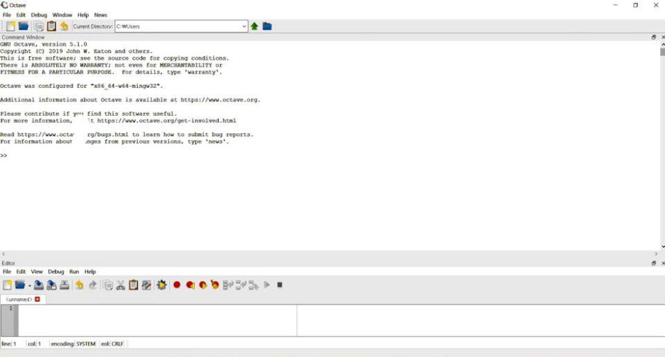Click the New Script icon in top toolbar
The height and width of the screenshot is (357, 665).
click(11, 26)
